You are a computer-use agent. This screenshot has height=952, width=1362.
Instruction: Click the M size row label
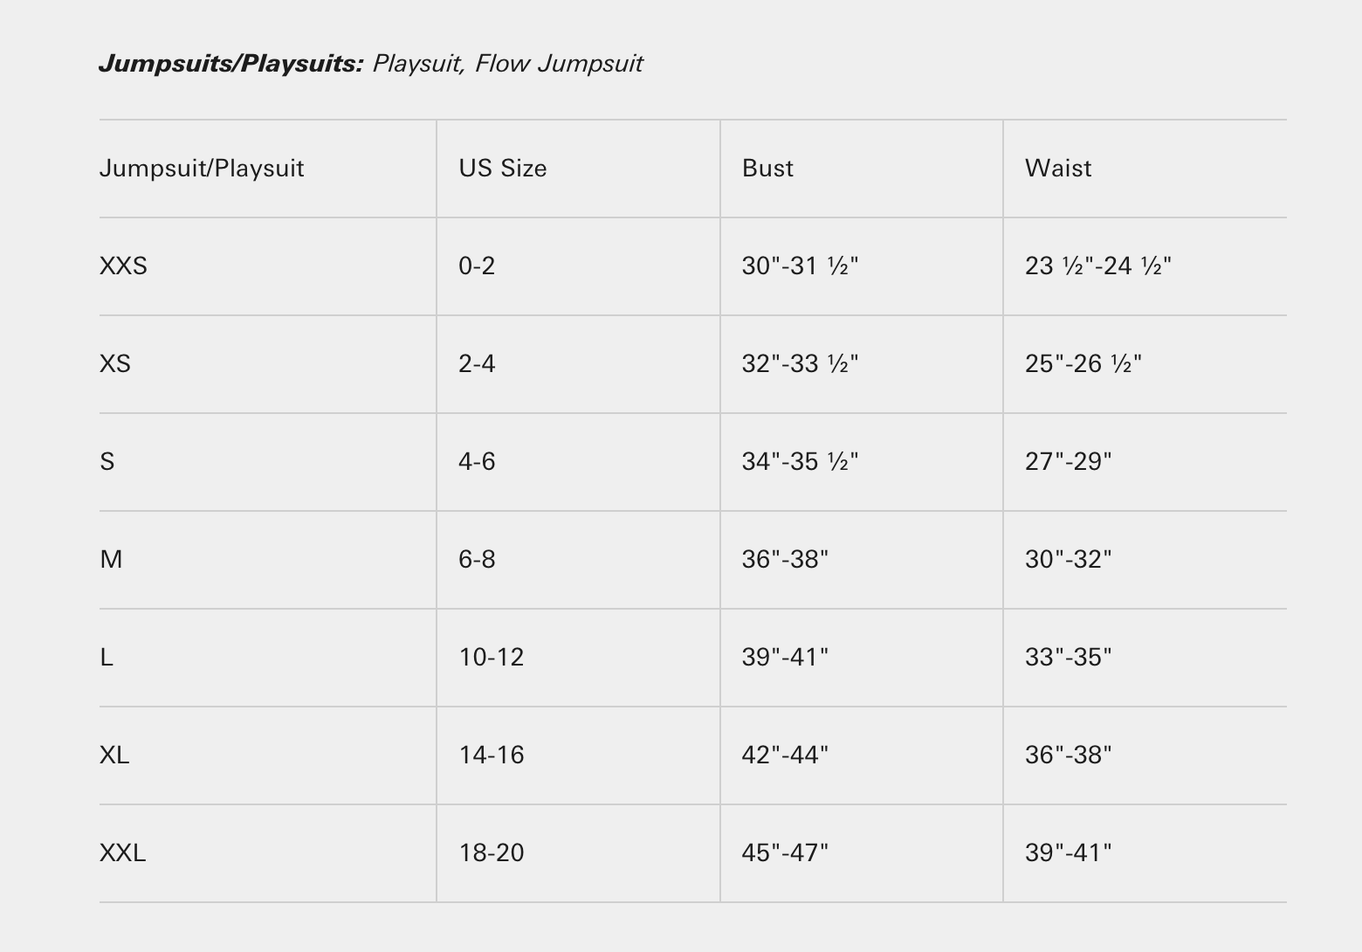111,560
